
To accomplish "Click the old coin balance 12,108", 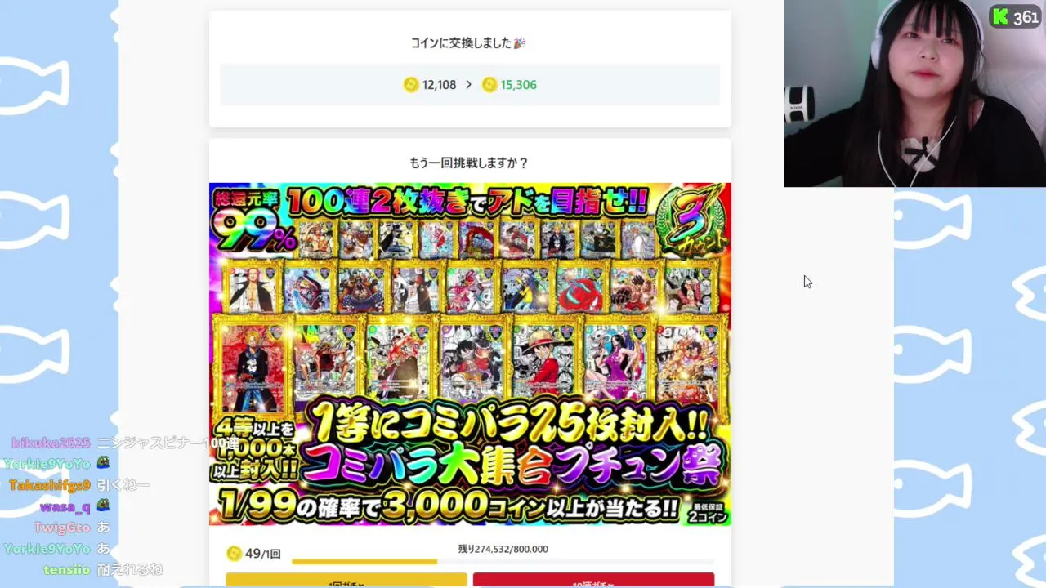I will [x=439, y=85].
